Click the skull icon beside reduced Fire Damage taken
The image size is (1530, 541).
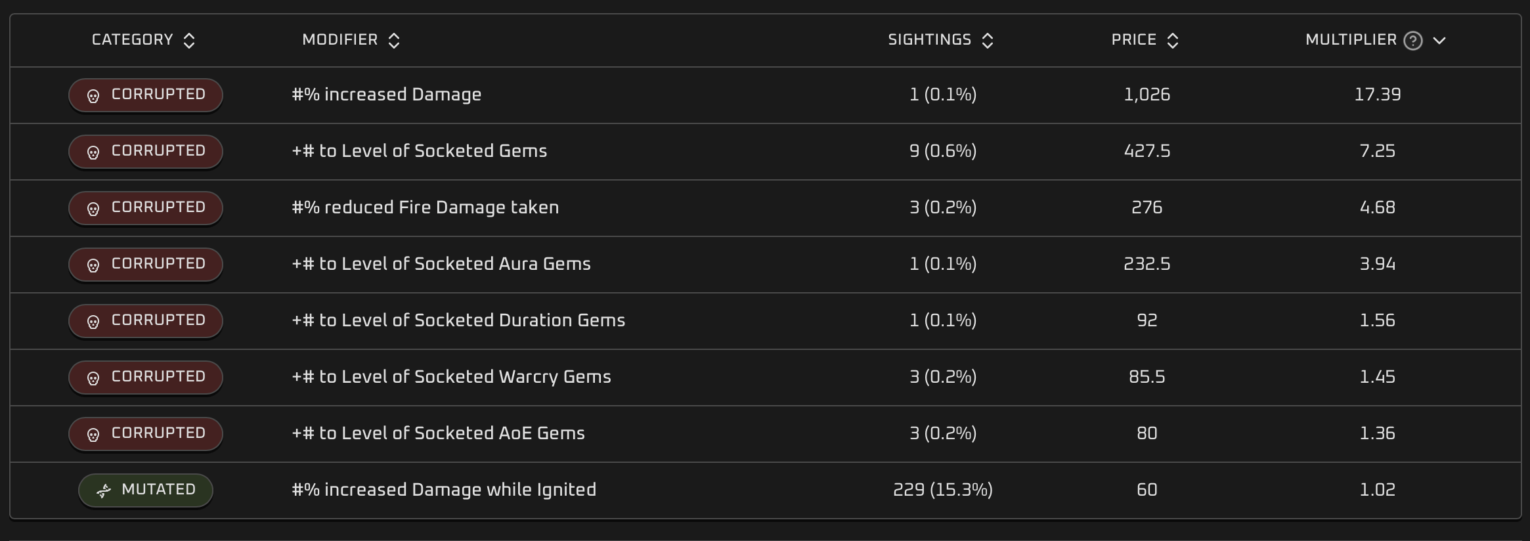pyautogui.click(x=95, y=207)
